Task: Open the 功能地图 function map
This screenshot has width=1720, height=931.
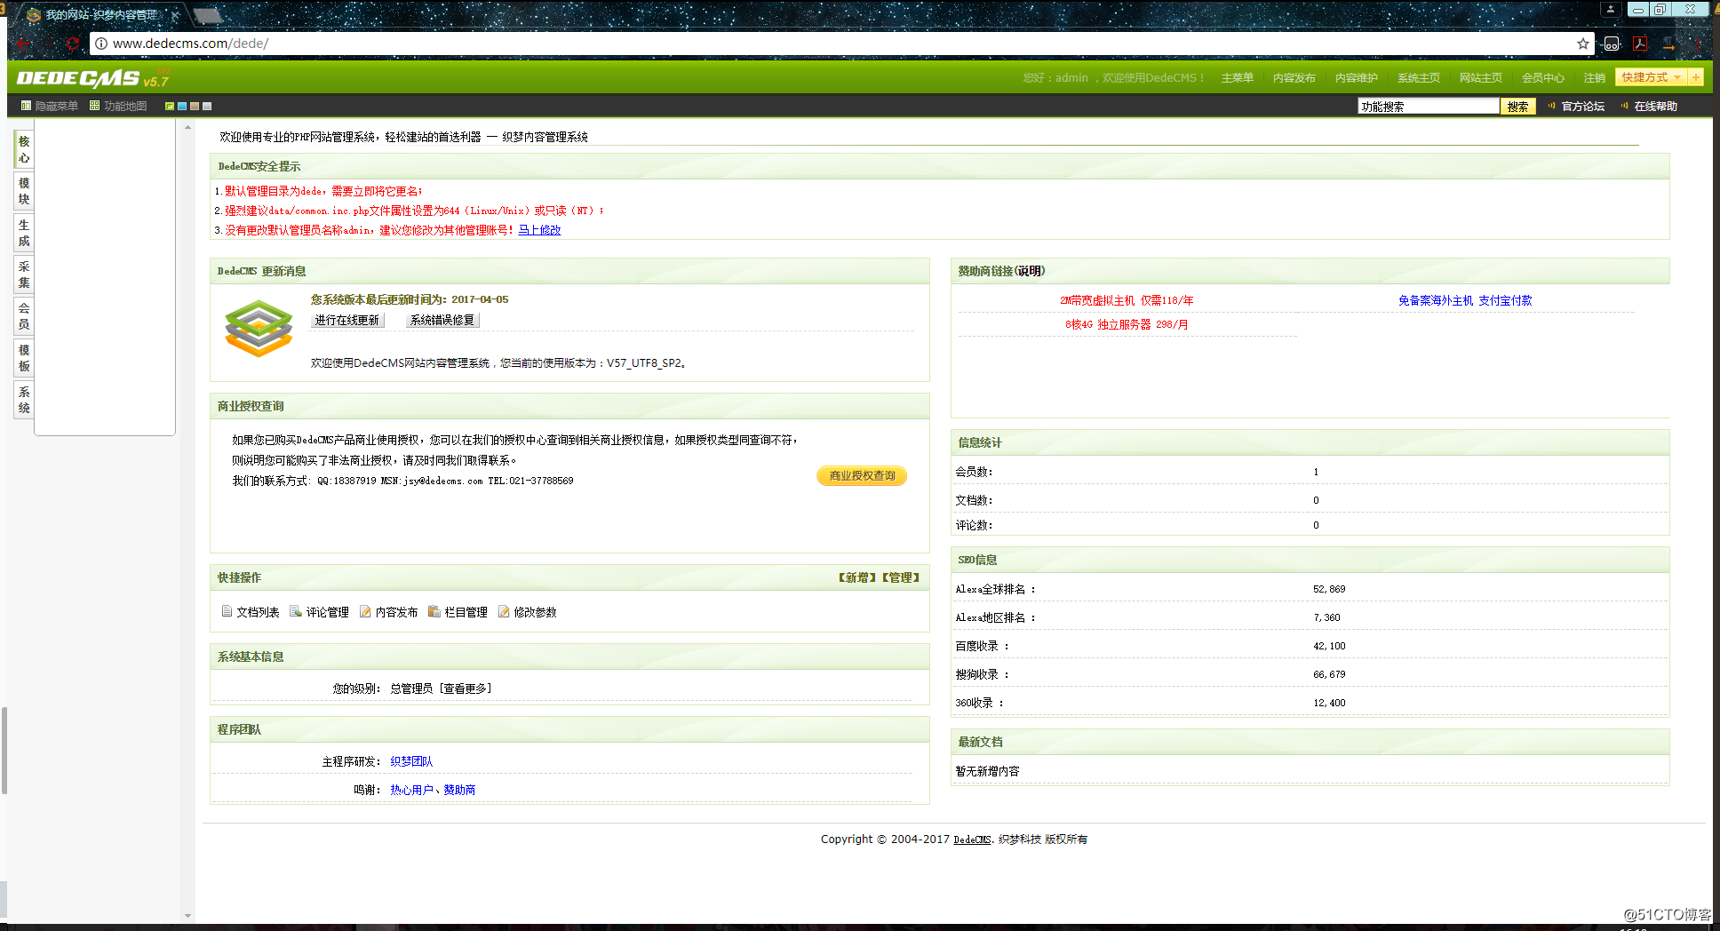Action: point(118,106)
